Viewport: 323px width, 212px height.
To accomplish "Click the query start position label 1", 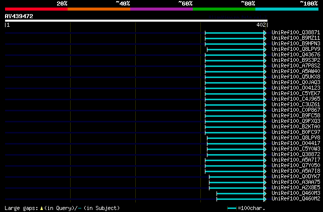I will 8,25.
